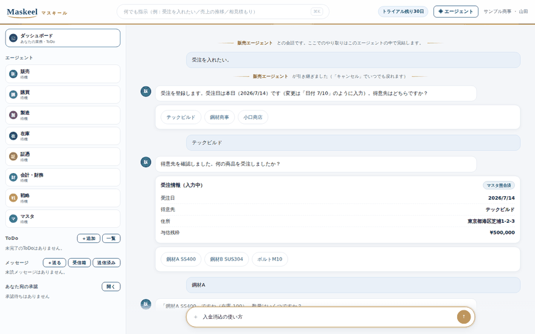The width and height of the screenshot is (535, 334).
Task: Click the address 東京都港区芝浦1-2-3
Action: pos(491,221)
